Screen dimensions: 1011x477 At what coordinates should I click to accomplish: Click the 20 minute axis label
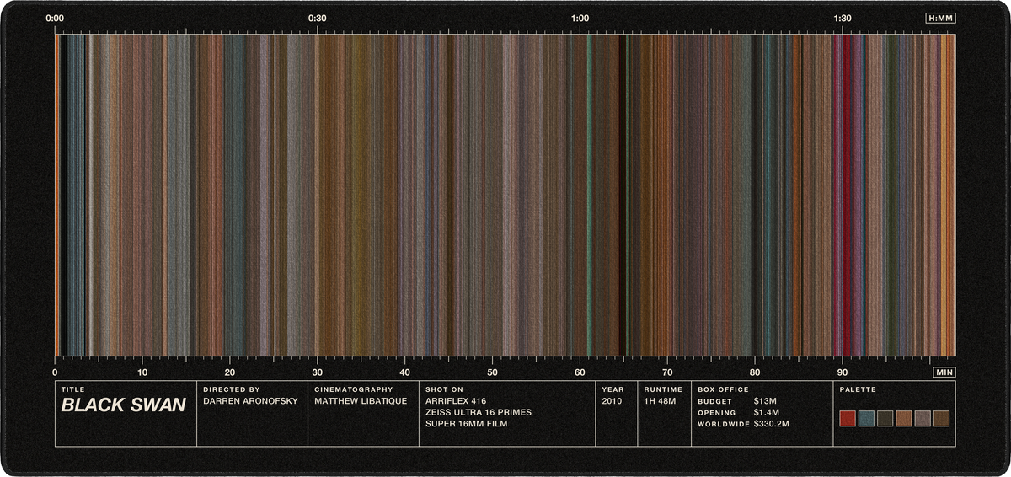pyautogui.click(x=230, y=372)
